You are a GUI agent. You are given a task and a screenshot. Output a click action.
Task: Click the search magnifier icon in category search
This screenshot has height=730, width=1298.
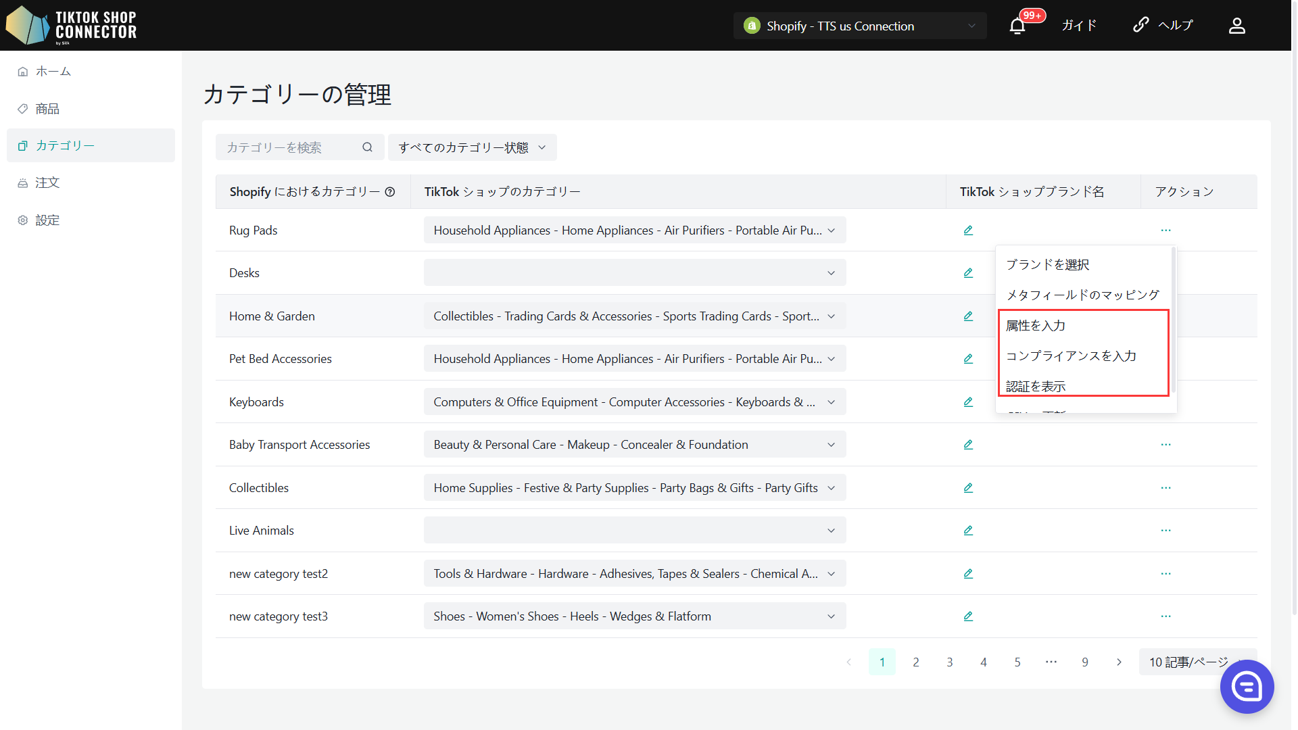tap(367, 147)
